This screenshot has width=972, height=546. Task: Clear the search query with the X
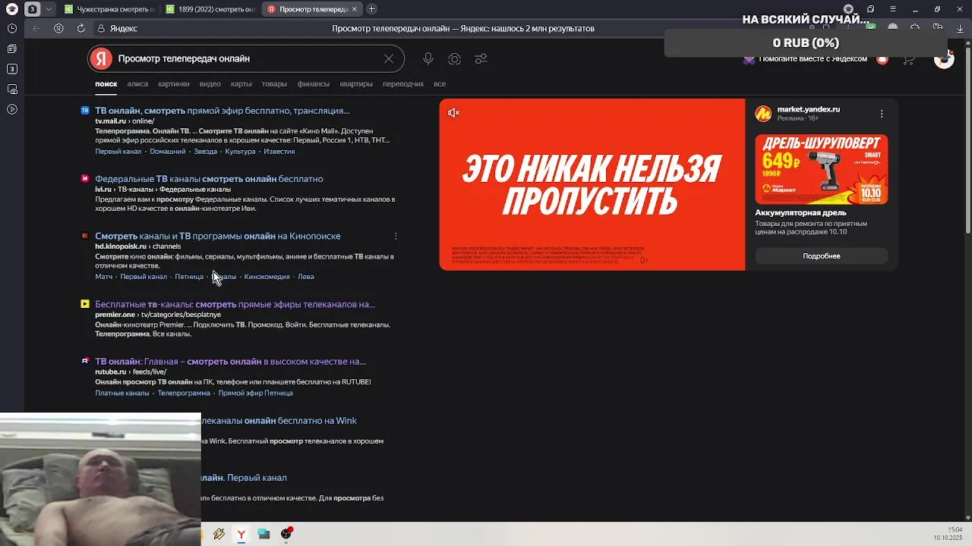click(x=389, y=58)
